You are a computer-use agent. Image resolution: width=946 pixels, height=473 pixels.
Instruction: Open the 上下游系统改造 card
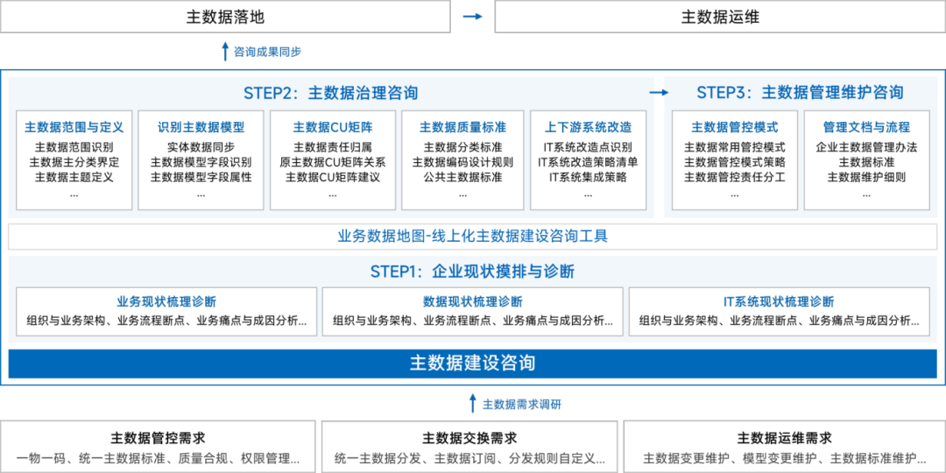coord(588,159)
